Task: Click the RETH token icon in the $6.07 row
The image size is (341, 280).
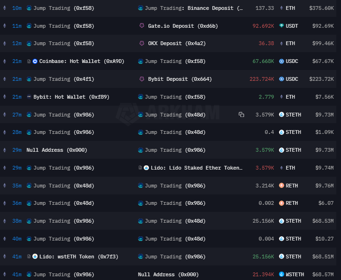Action: 281,203
